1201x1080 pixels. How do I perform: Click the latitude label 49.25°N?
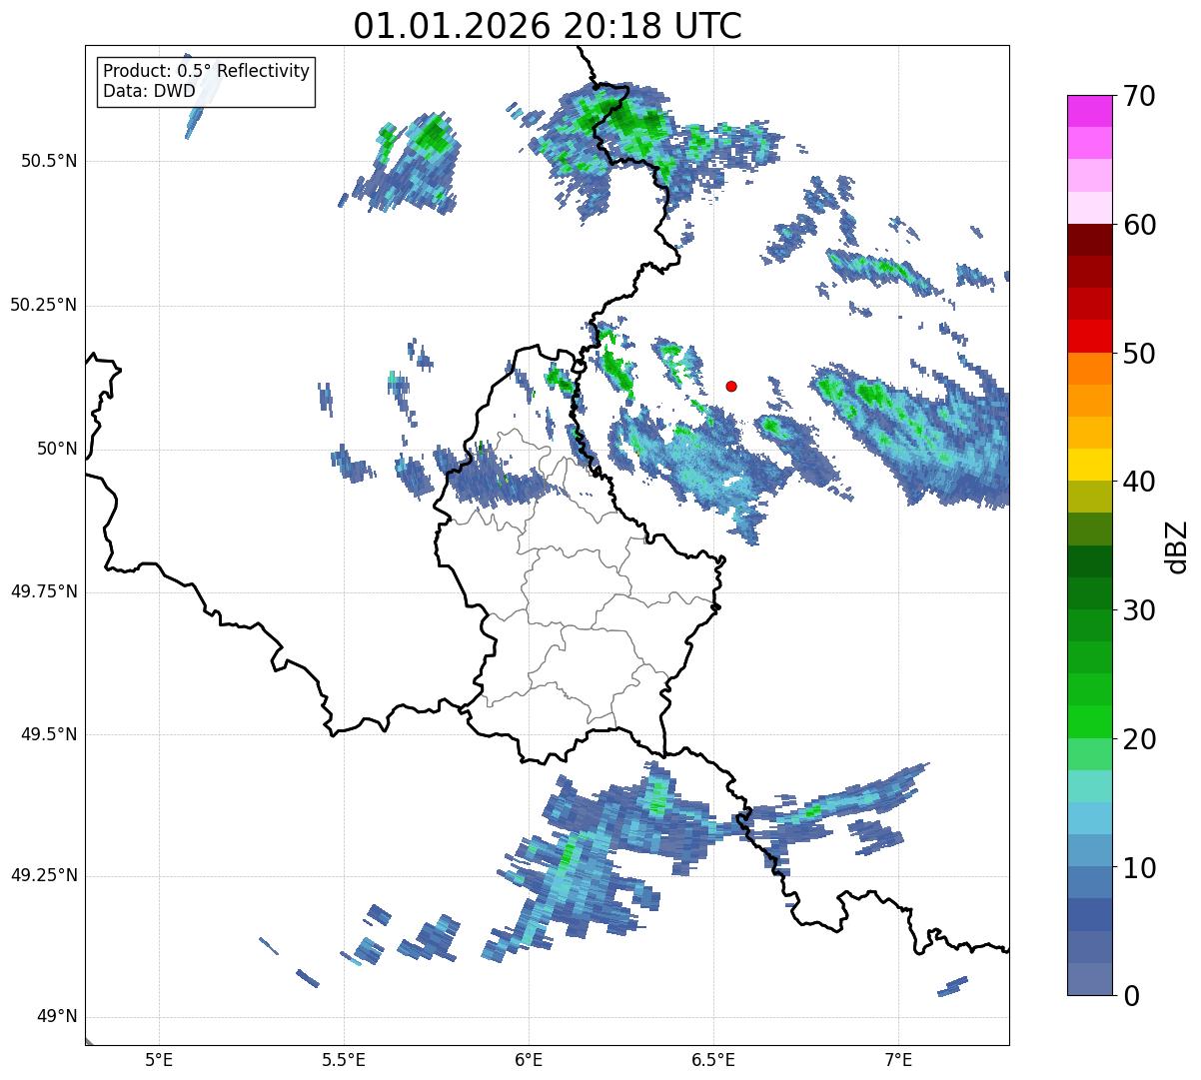[43, 875]
